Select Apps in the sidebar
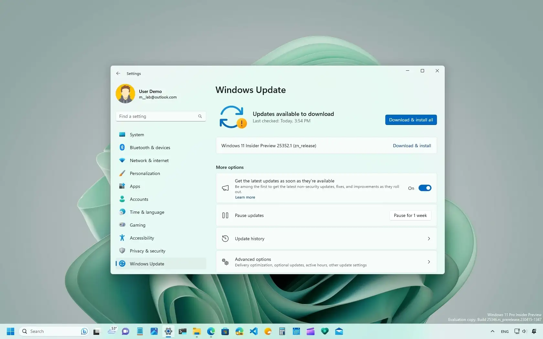543x339 pixels. [161, 186]
